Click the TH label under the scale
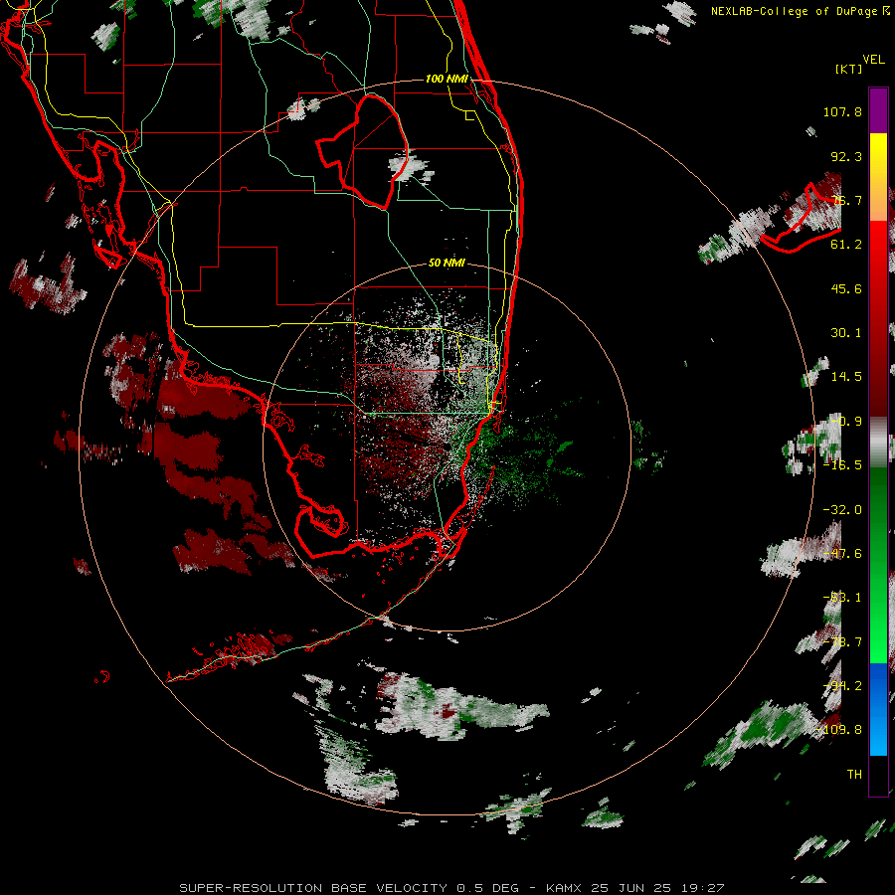 [x=854, y=774]
